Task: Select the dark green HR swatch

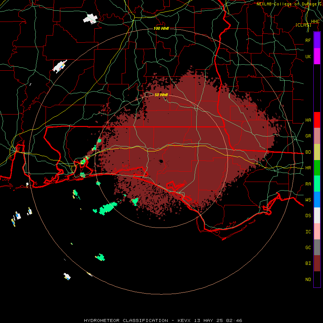Action: [317, 168]
